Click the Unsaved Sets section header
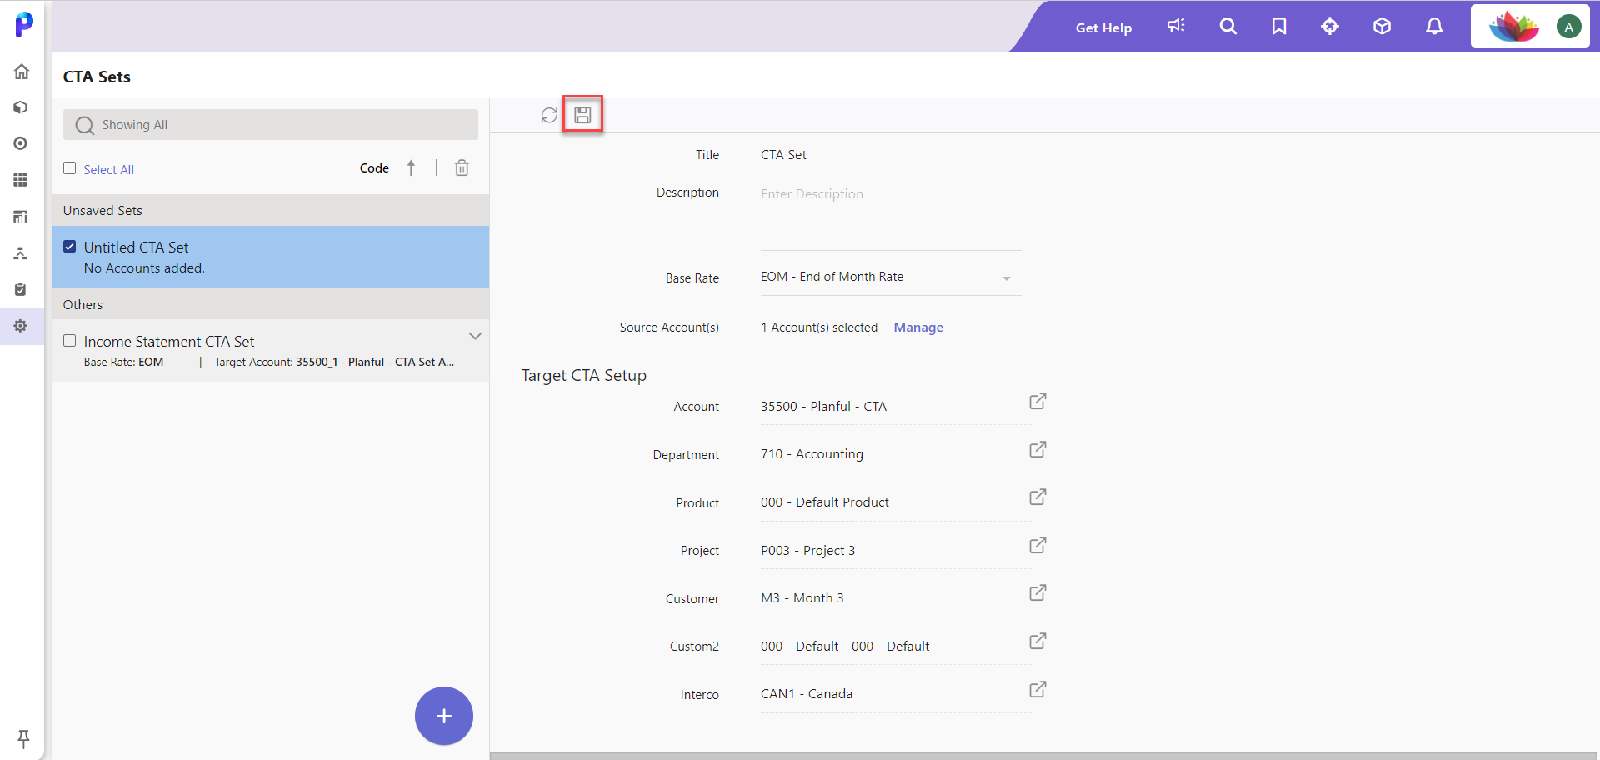This screenshot has width=1600, height=760. pyautogui.click(x=271, y=211)
